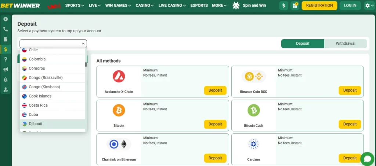Open the document page sidebar icon
This screenshot has height=166, width=376.
coord(6,39)
